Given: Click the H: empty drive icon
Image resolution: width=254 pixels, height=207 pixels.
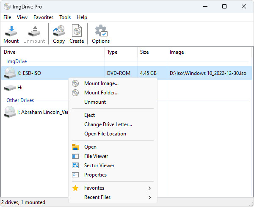Looking at the screenshot, I should tap(10, 88).
